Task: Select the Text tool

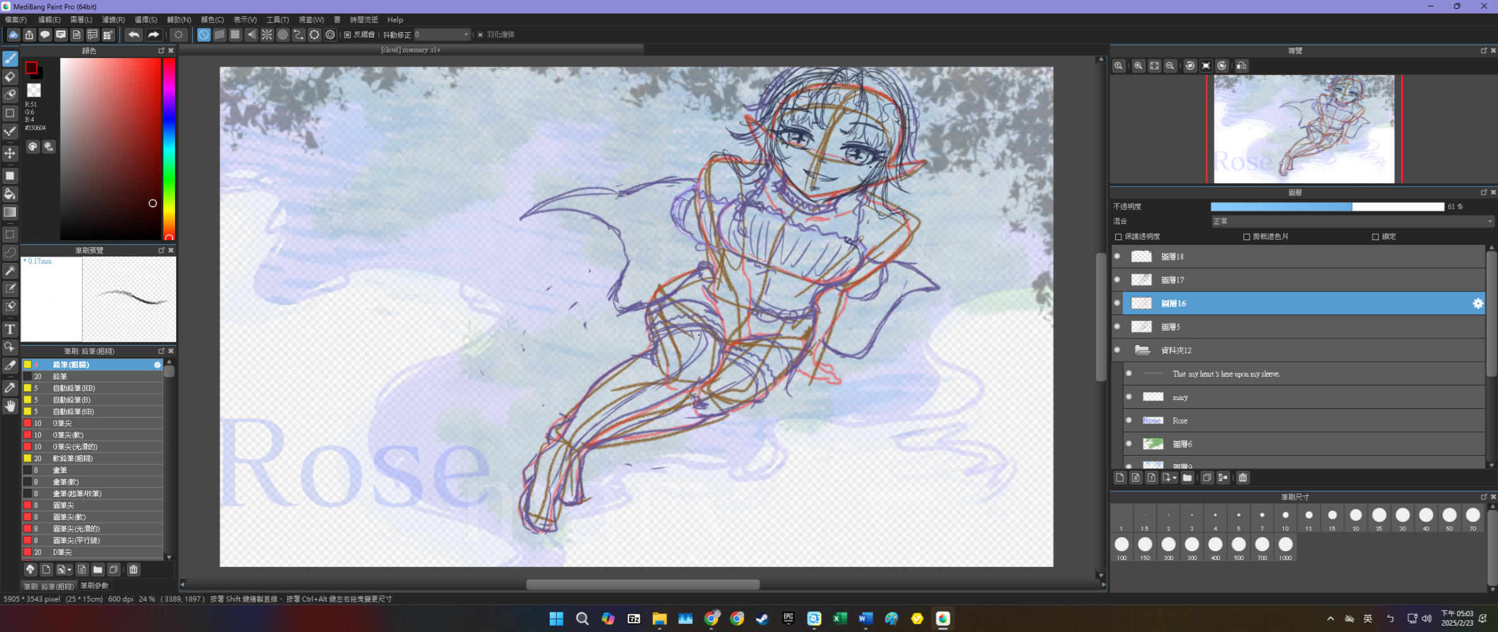Action: (x=10, y=329)
